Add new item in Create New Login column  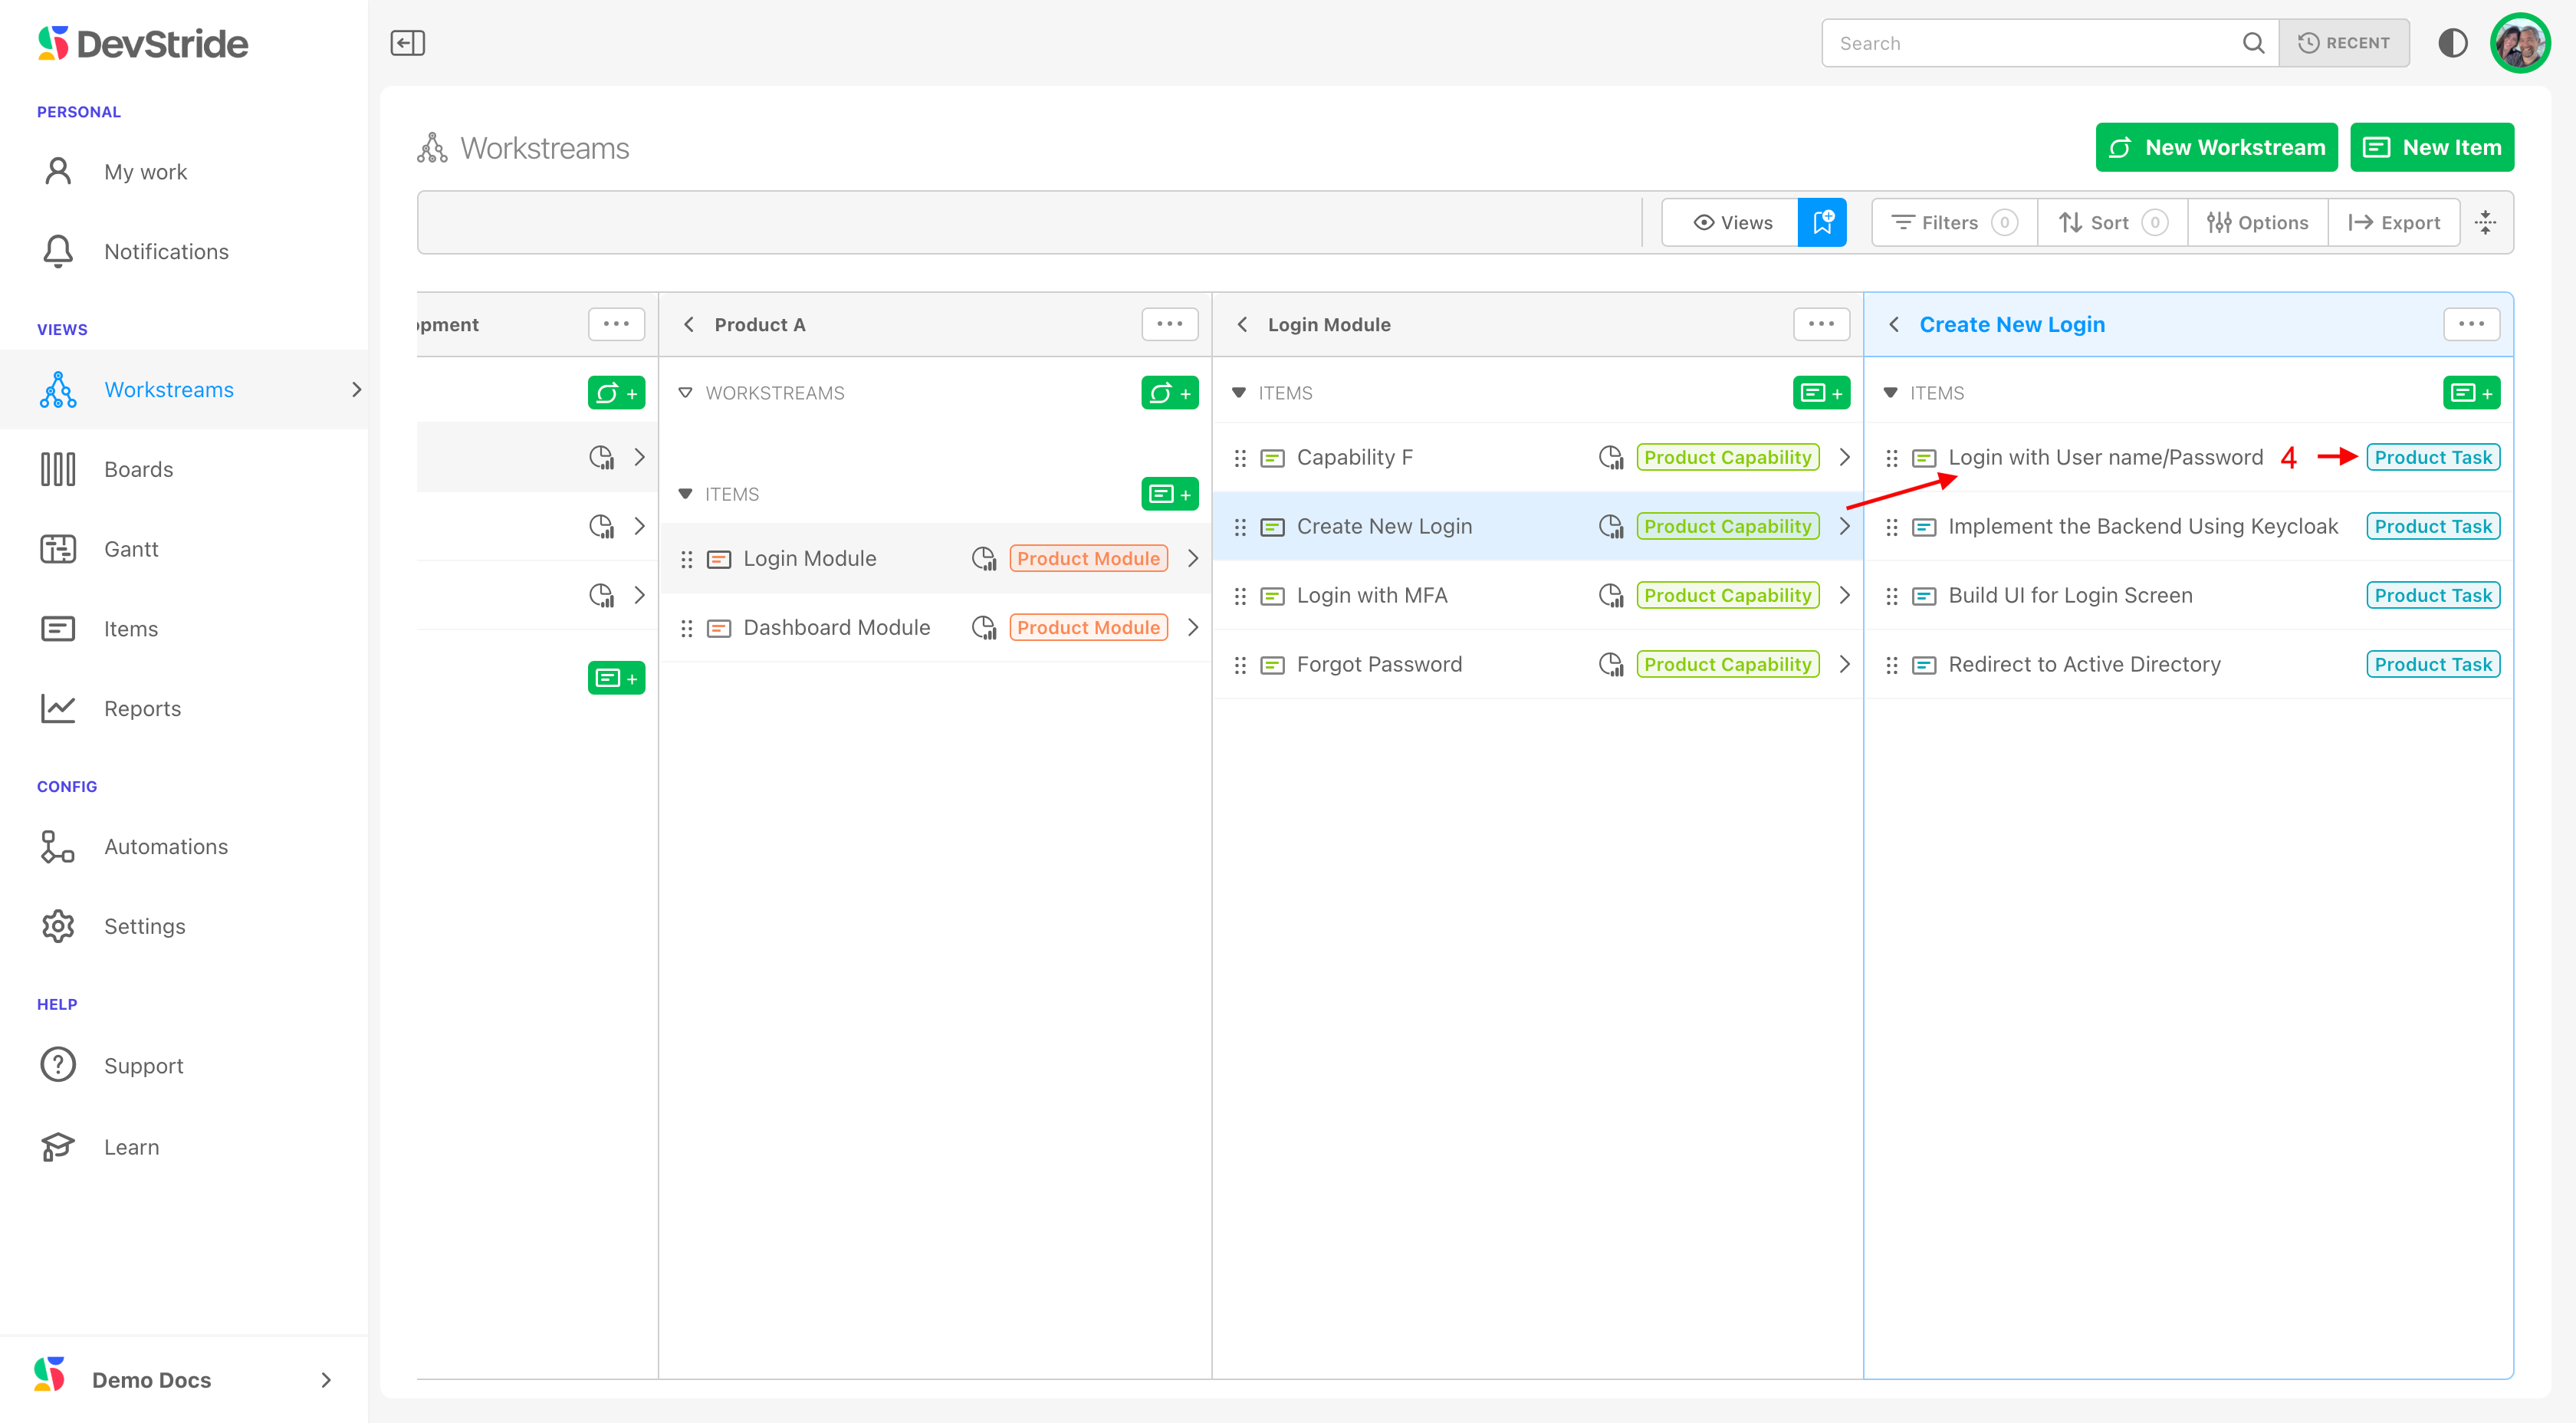[2470, 393]
